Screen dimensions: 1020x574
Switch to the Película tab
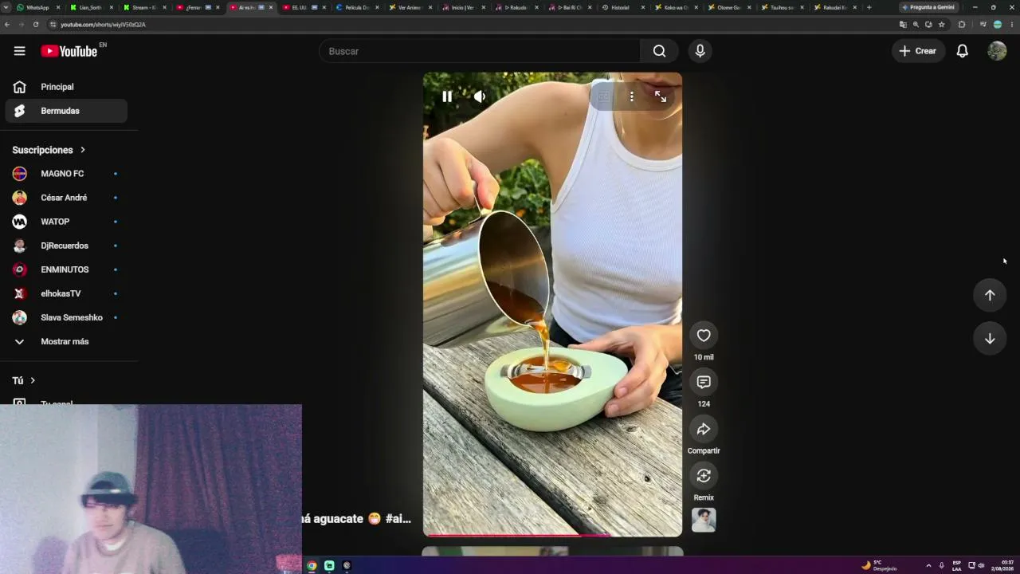click(357, 7)
